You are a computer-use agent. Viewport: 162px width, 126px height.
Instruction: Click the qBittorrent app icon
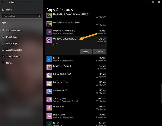click(49, 91)
